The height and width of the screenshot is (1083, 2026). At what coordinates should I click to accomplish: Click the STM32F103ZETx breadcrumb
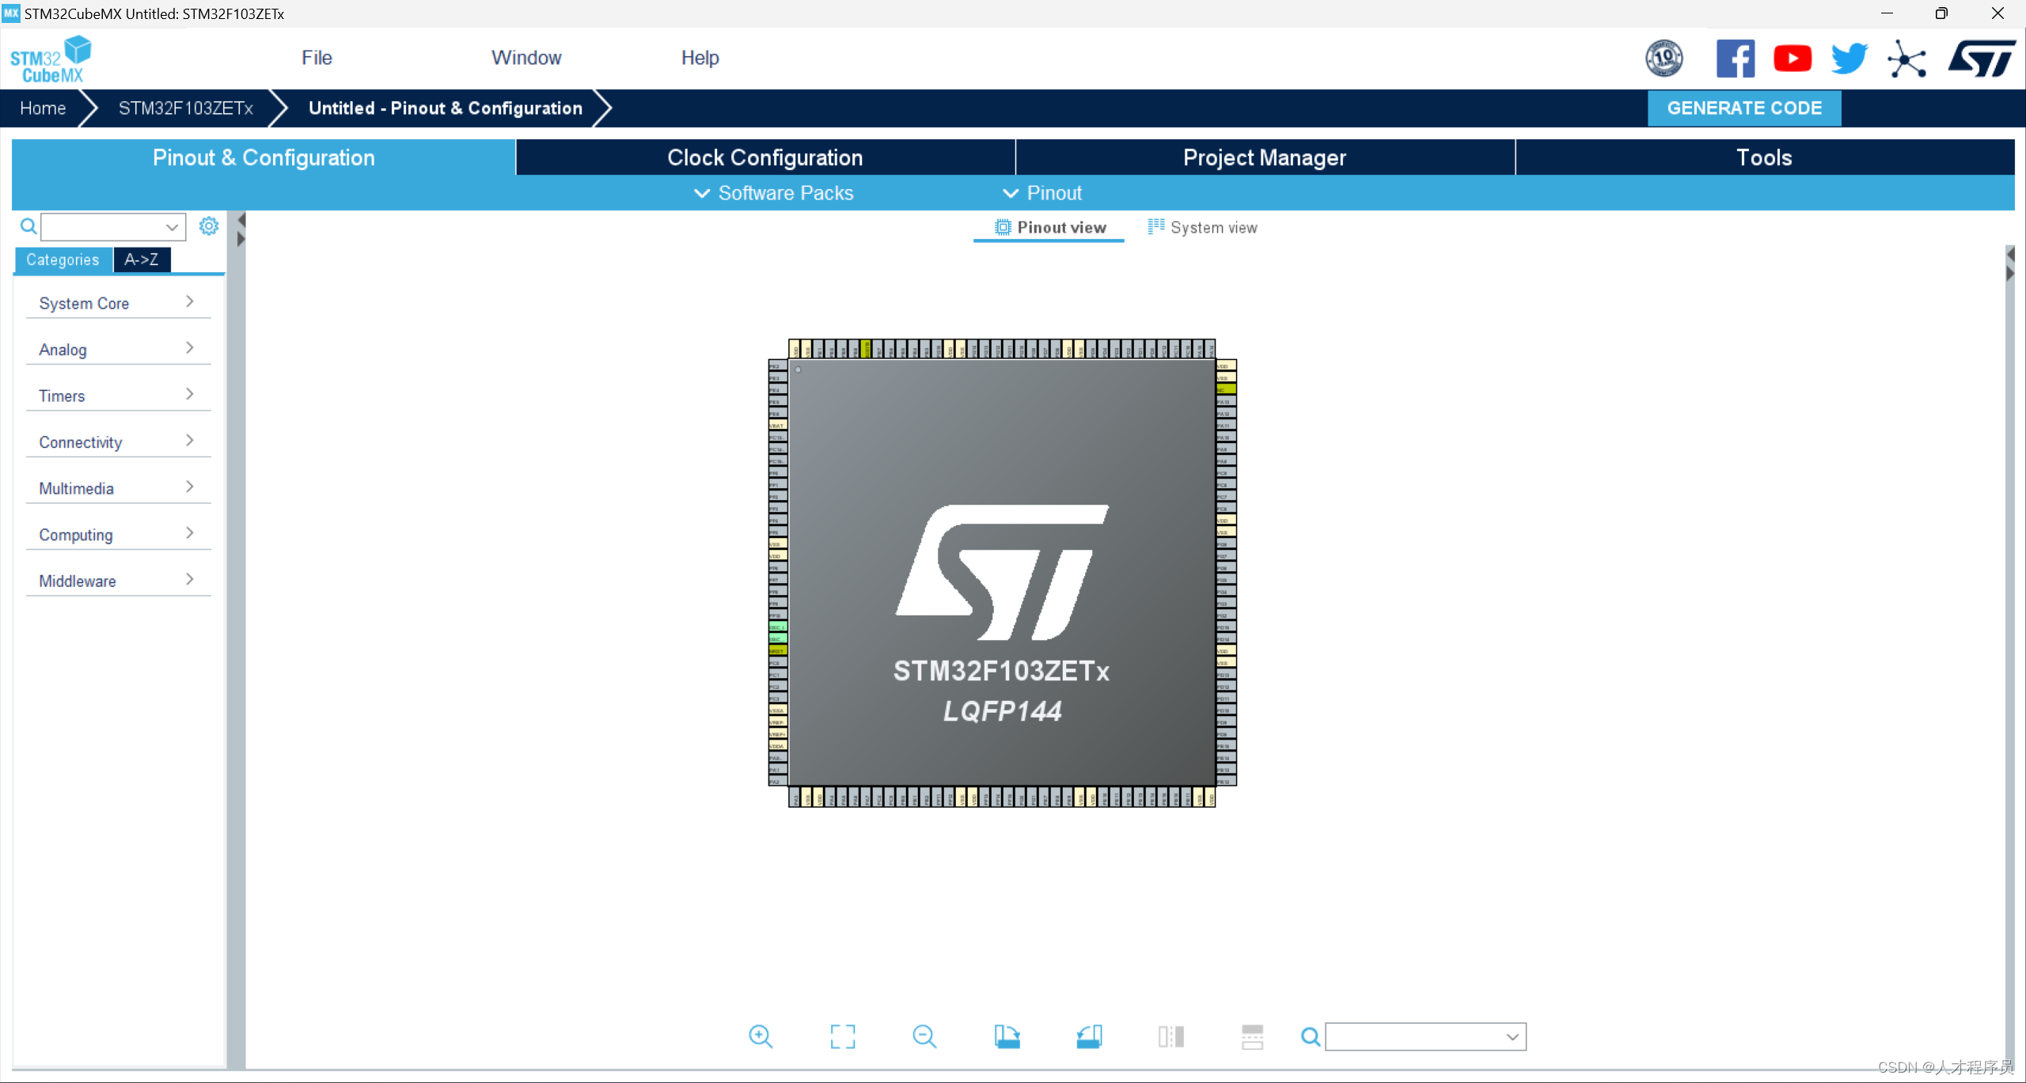tap(186, 108)
